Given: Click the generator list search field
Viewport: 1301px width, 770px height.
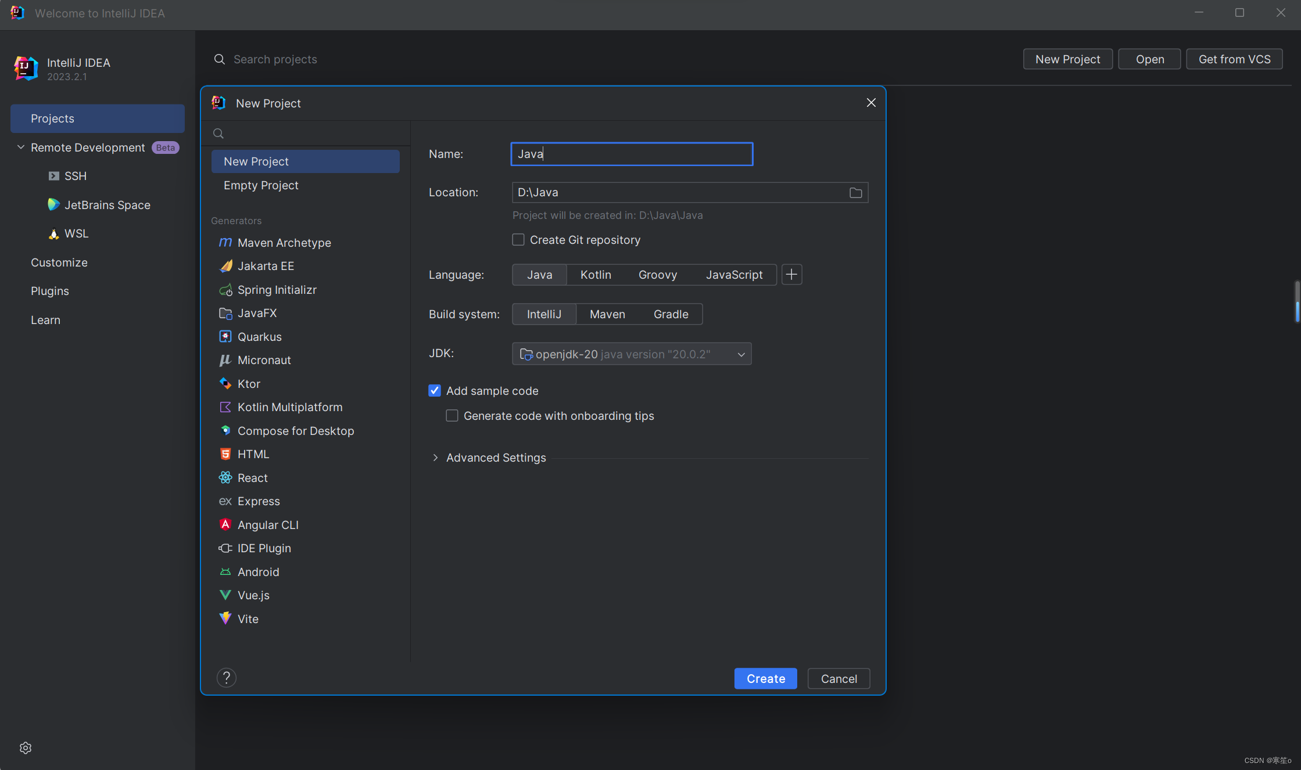Looking at the screenshot, I should point(305,134).
